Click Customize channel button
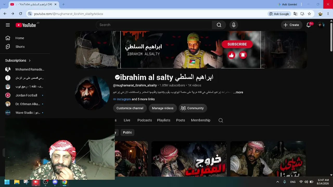This screenshot has height=187, width=333. pyautogui.click(x=130, y=108)
